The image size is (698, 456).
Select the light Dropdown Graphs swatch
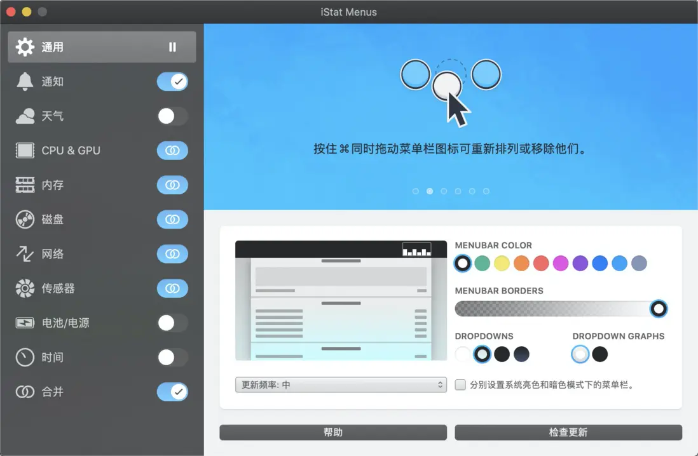pos(580,354)
